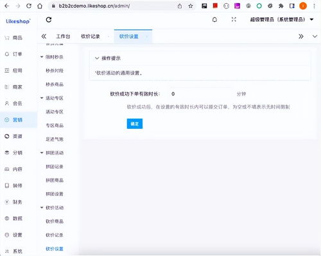Viewport: 321px width, 256px height.
Task: Open 拼团设置 submenu item
Action: tap(55, 194)
